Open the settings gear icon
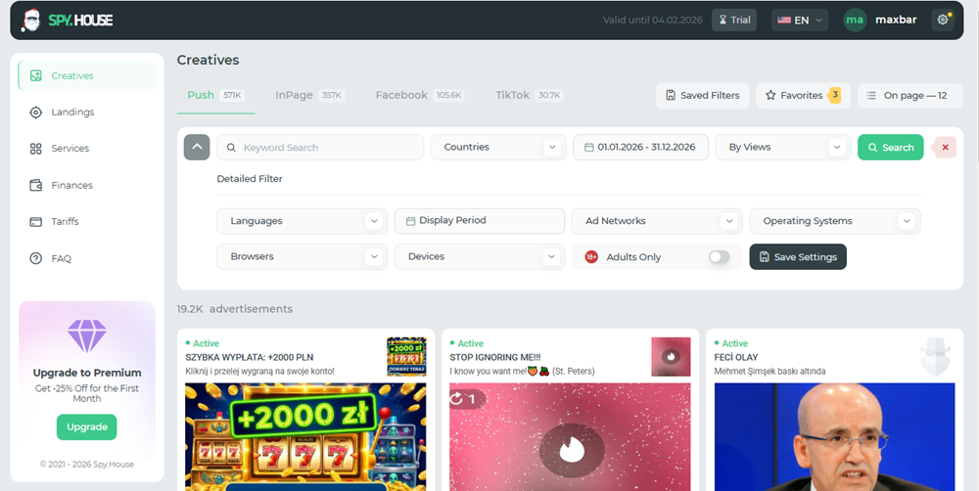 pyautogui.click(x=943, y=20)
